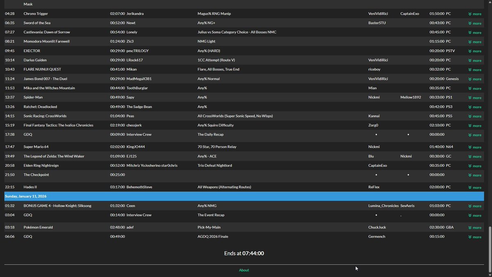Expand more details for Sword of the Sea
492x277 pixels.
click(x=475, y=23)
